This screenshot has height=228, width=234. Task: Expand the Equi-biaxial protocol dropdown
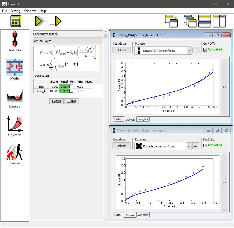point(189,146)
